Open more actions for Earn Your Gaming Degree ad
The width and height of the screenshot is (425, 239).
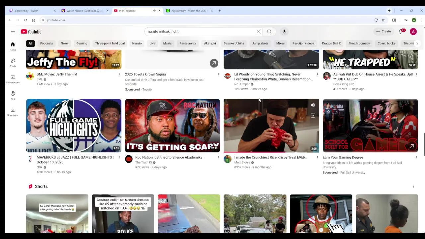[416, 158]
